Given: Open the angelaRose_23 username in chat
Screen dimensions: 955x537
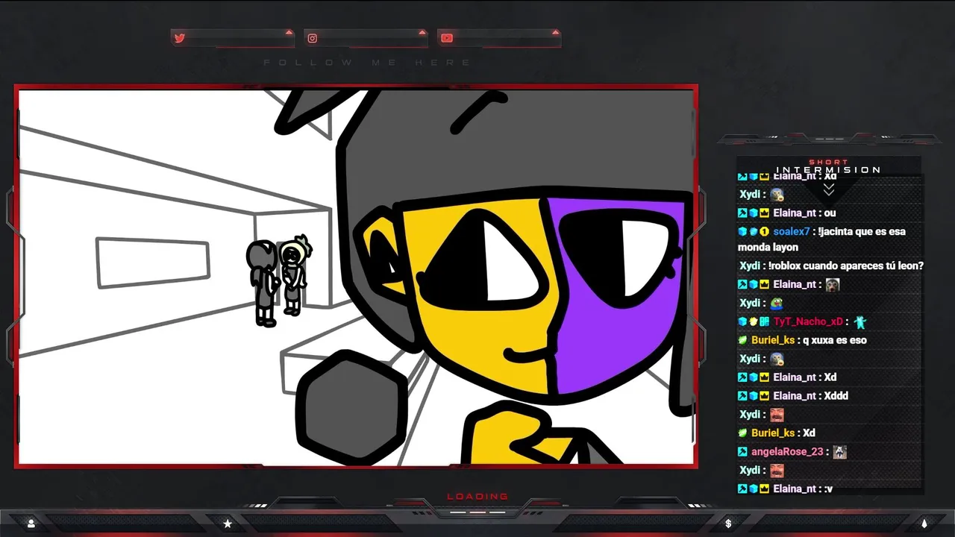Looking at the screenshot, I should (787, 452).
